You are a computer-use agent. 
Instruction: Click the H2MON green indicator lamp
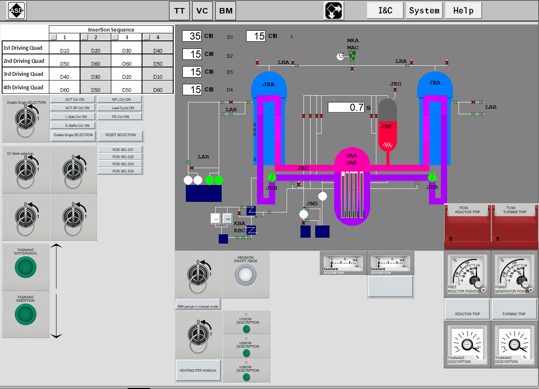click(247, 353)
